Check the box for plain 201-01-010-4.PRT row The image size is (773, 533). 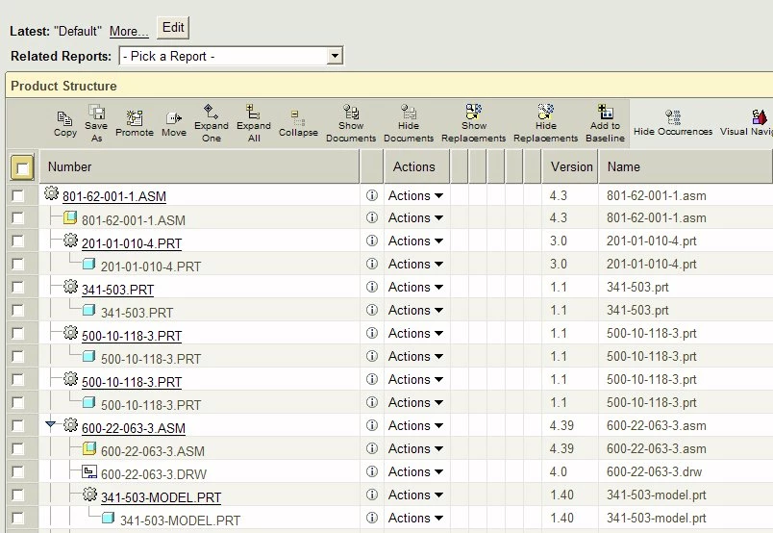coord(17,264)
